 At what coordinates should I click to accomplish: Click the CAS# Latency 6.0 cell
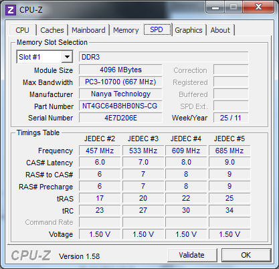pos(100,163)
